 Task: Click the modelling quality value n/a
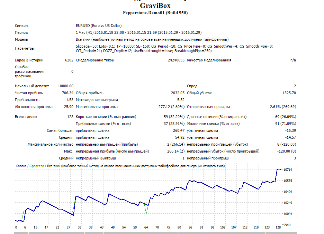[x=293, y=60]
